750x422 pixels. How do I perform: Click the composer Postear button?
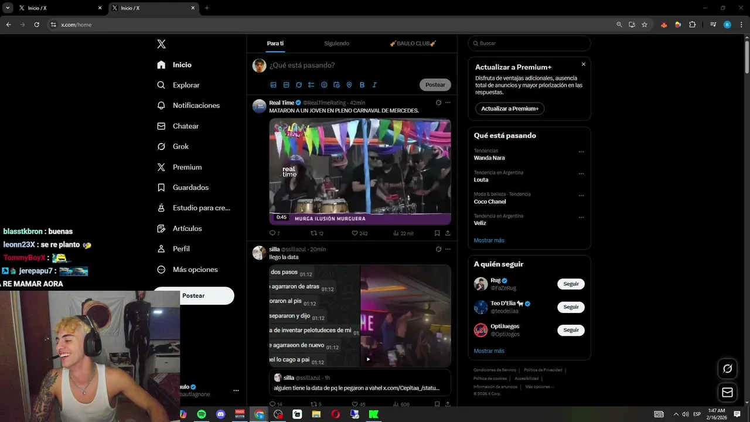click(x=435, y=85)
